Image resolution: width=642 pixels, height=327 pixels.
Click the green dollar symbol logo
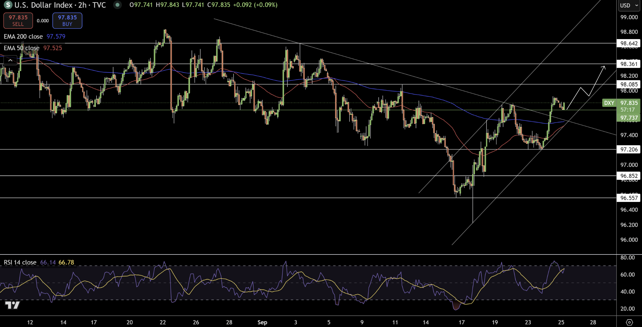pyautogui.click(x=8, y=5)
